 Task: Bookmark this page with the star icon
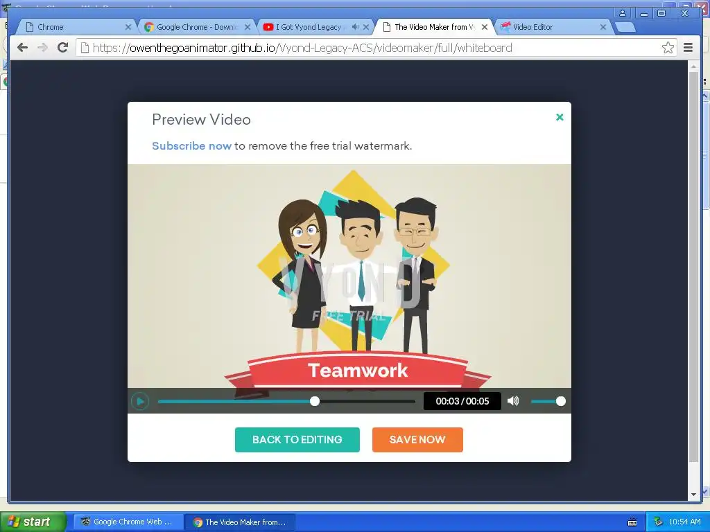668,48
